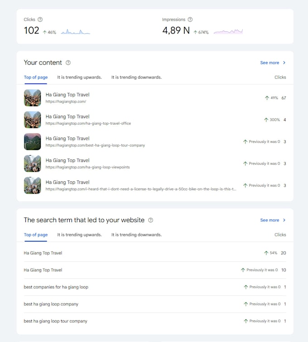Select query best ha giang loop tour company

coord(56,321)
